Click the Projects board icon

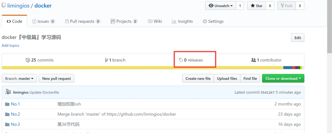(113, 21)
